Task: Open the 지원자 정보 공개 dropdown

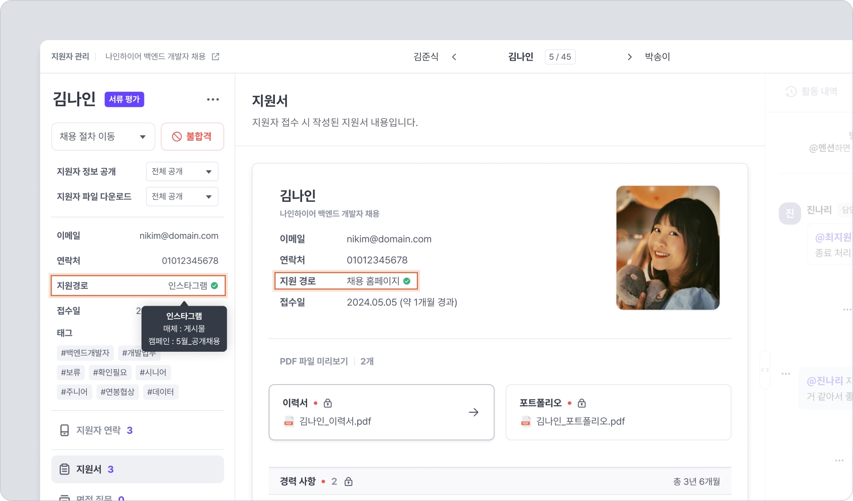Action: (182, 171)
